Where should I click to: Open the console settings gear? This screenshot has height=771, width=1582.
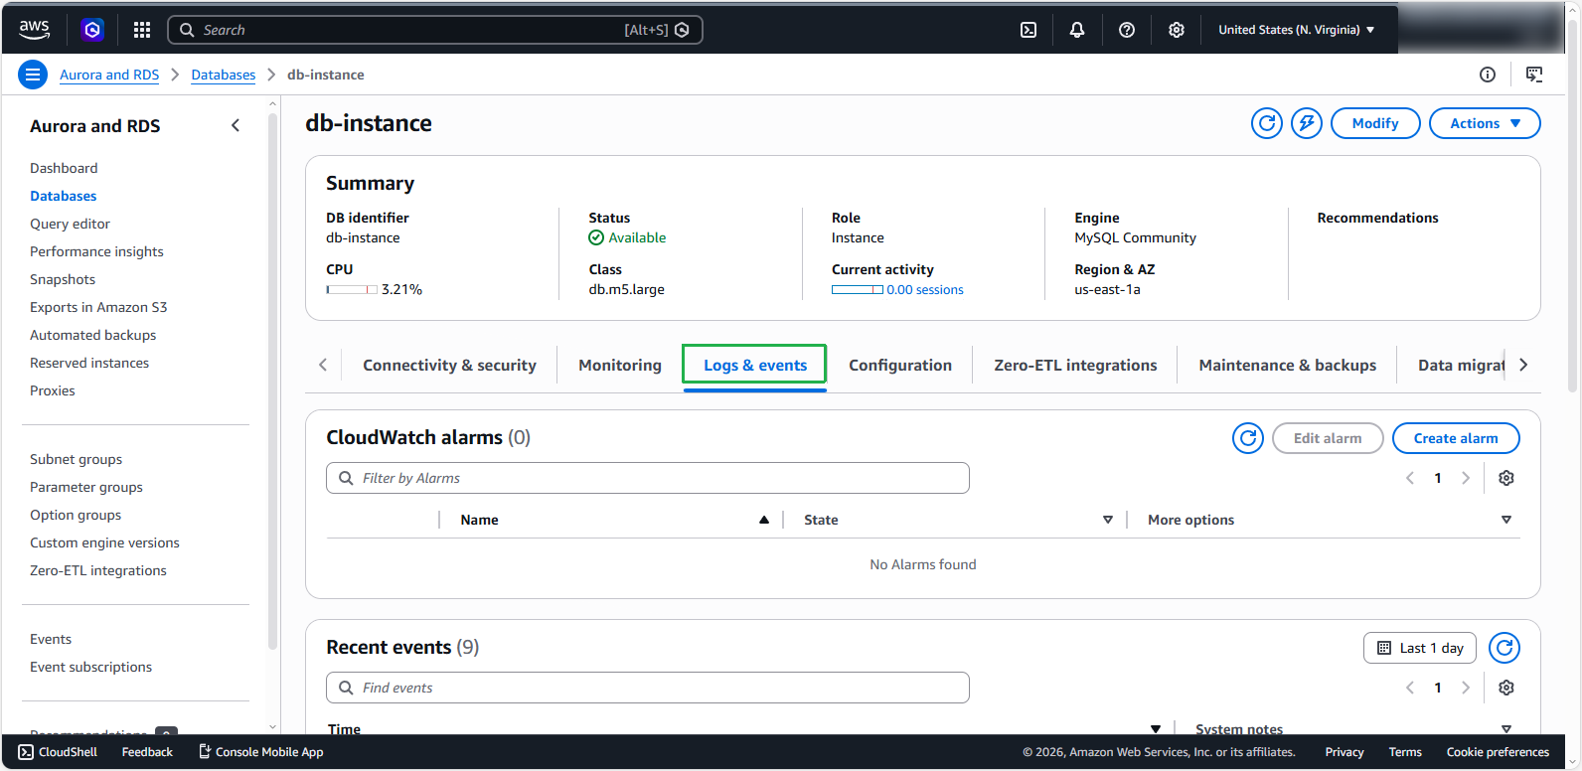click(1177, 30)
